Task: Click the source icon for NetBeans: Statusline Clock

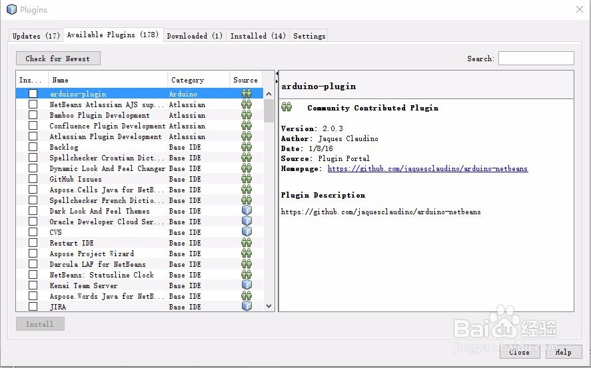Action: [x=247, y=274]
